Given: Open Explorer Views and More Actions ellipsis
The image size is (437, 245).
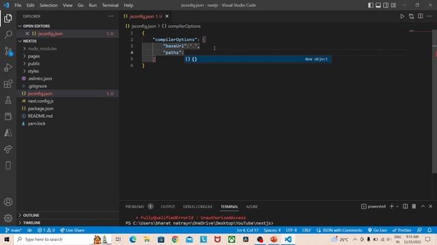Looking at the screenshot, I should tap(111, 16).
